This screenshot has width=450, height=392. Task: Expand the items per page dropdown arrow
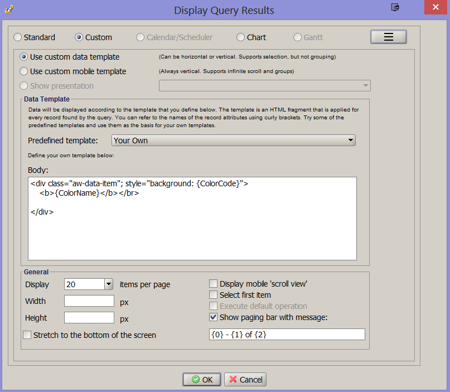click(109, 284)
